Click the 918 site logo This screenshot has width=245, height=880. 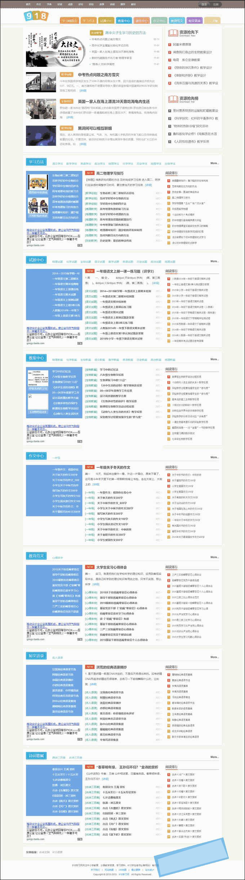[x=36, y=16]
